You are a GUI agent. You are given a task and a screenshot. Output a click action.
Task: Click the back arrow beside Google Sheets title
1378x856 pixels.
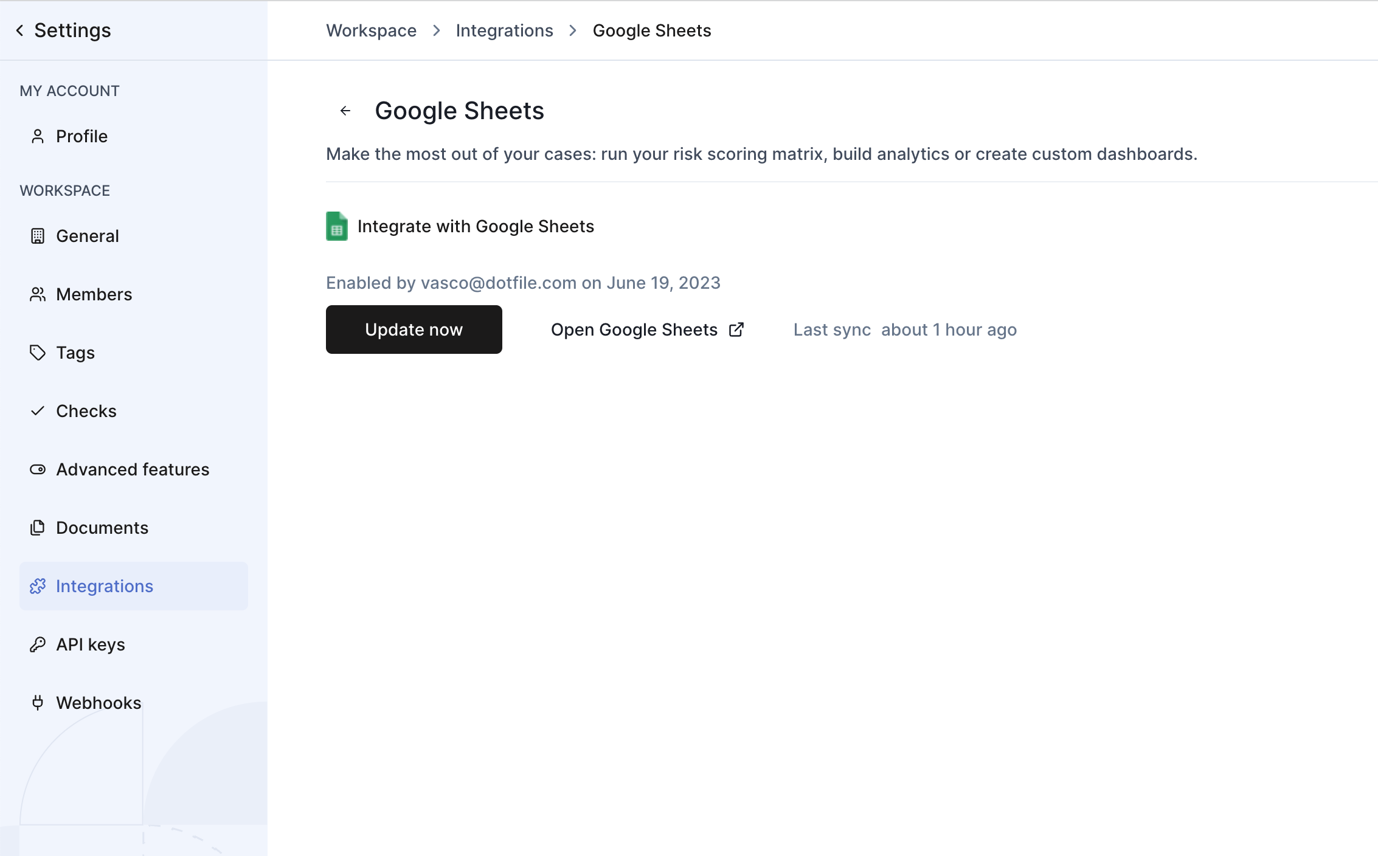coord(345,111)
